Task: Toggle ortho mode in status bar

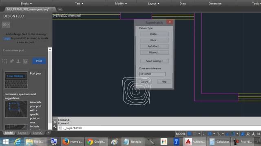Action: pos(204,134)
